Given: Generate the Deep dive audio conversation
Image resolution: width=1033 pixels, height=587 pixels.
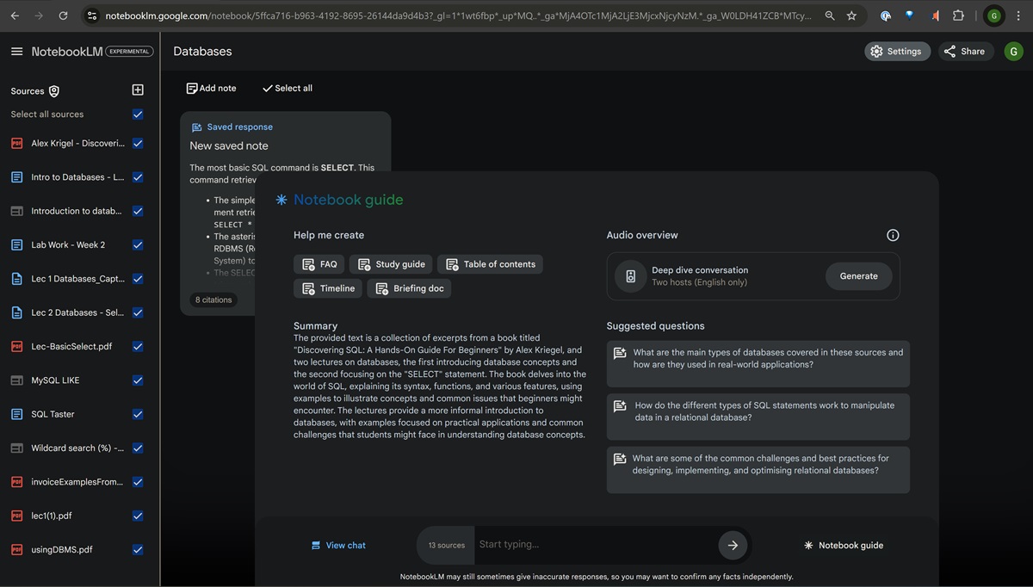Looking at the screenshot, I should tap(858, 276).
